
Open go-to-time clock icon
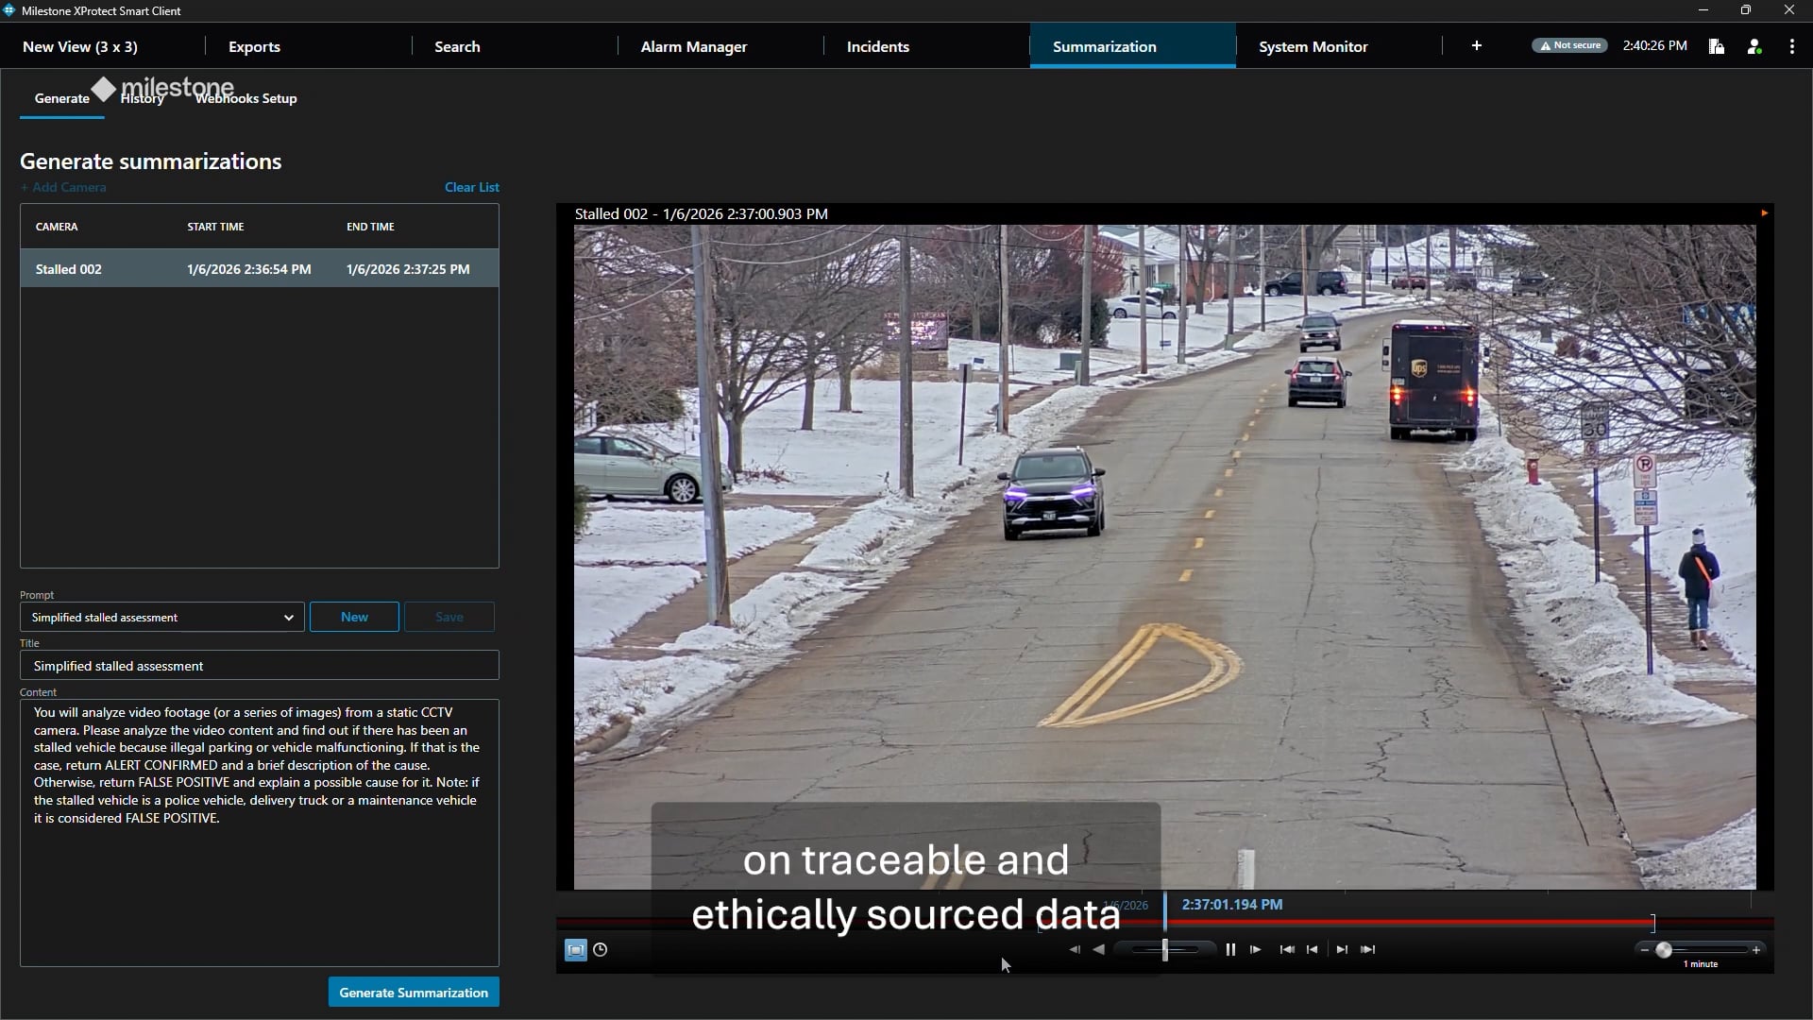point(600,949)
